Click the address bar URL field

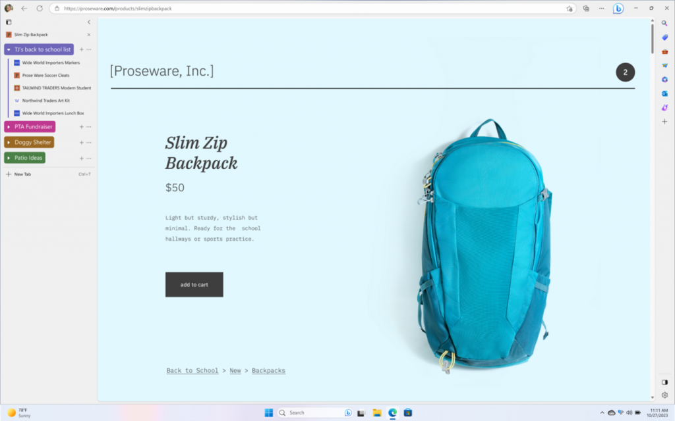click(x=310, y=9)
